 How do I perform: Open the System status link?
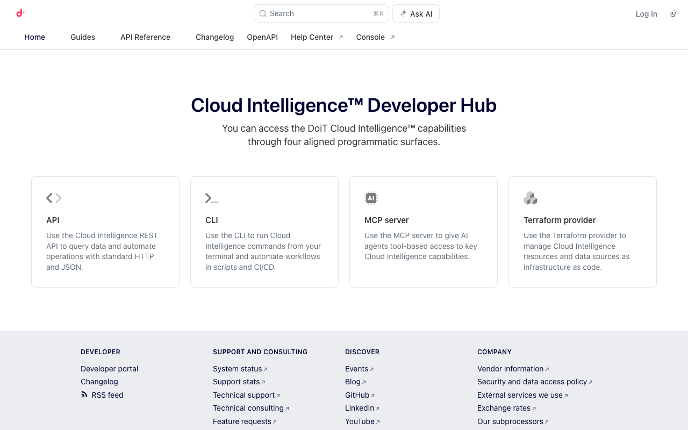coord(238,369)
